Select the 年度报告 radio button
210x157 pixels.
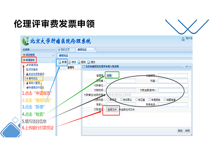pyautogui.click(x=149, y=99)
